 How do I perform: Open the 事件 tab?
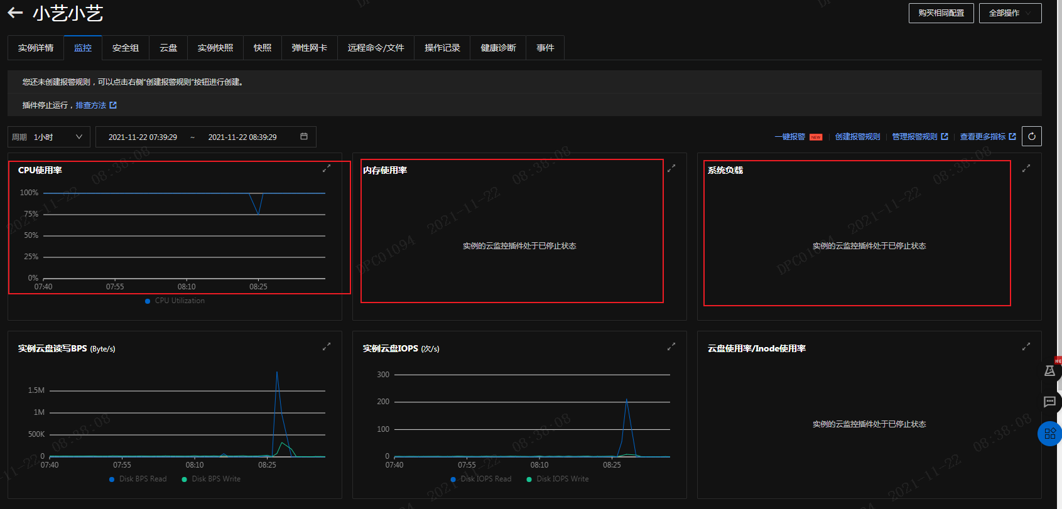pyautogui.click(x=545, y=48)
